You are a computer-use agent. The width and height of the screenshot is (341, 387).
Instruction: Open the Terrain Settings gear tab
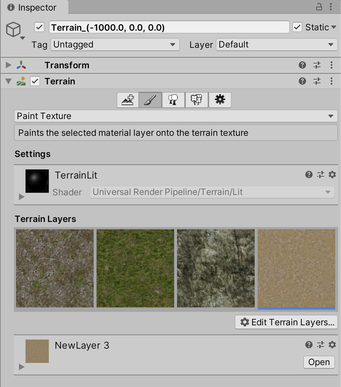coord(220,100)
